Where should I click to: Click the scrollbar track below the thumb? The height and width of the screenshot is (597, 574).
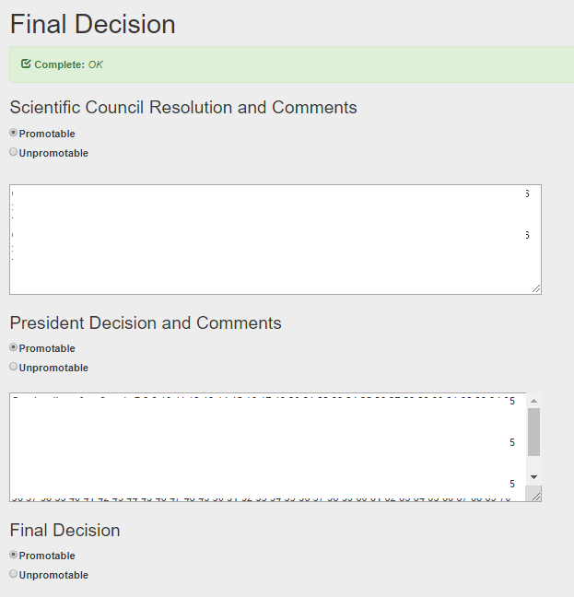pos(533,463)
